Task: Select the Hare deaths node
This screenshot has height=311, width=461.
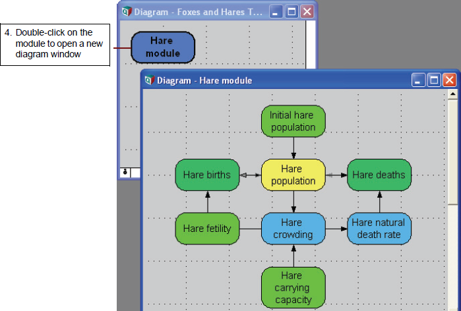Action: pyautogui.click(x=379, y=175)
